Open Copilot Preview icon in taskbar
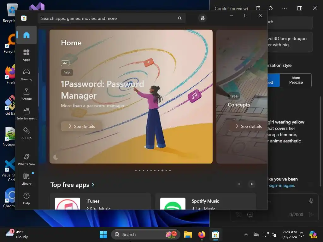 tap(313, 234)
